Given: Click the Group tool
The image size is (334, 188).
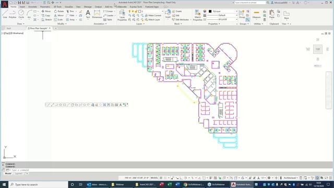Looking at the screenshot, I should pyautogui.click(x=242, y=14).
